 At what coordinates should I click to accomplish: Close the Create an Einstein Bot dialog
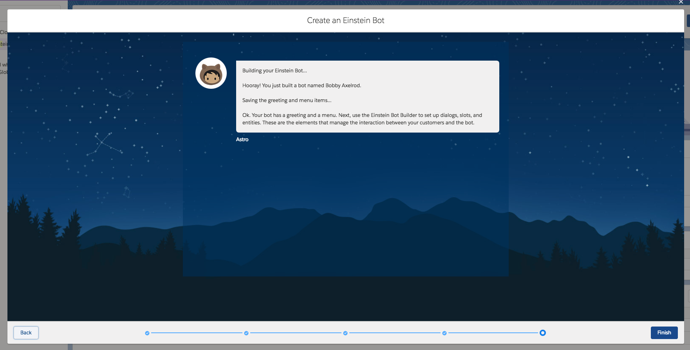(x=681, y=2)
